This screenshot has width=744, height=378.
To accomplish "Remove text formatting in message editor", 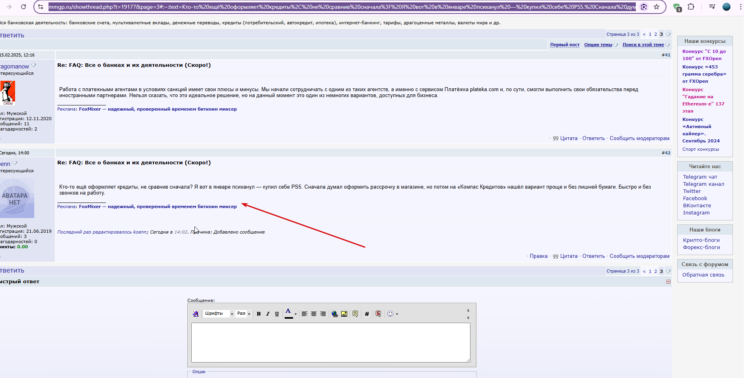I will [x=196, y=314].
